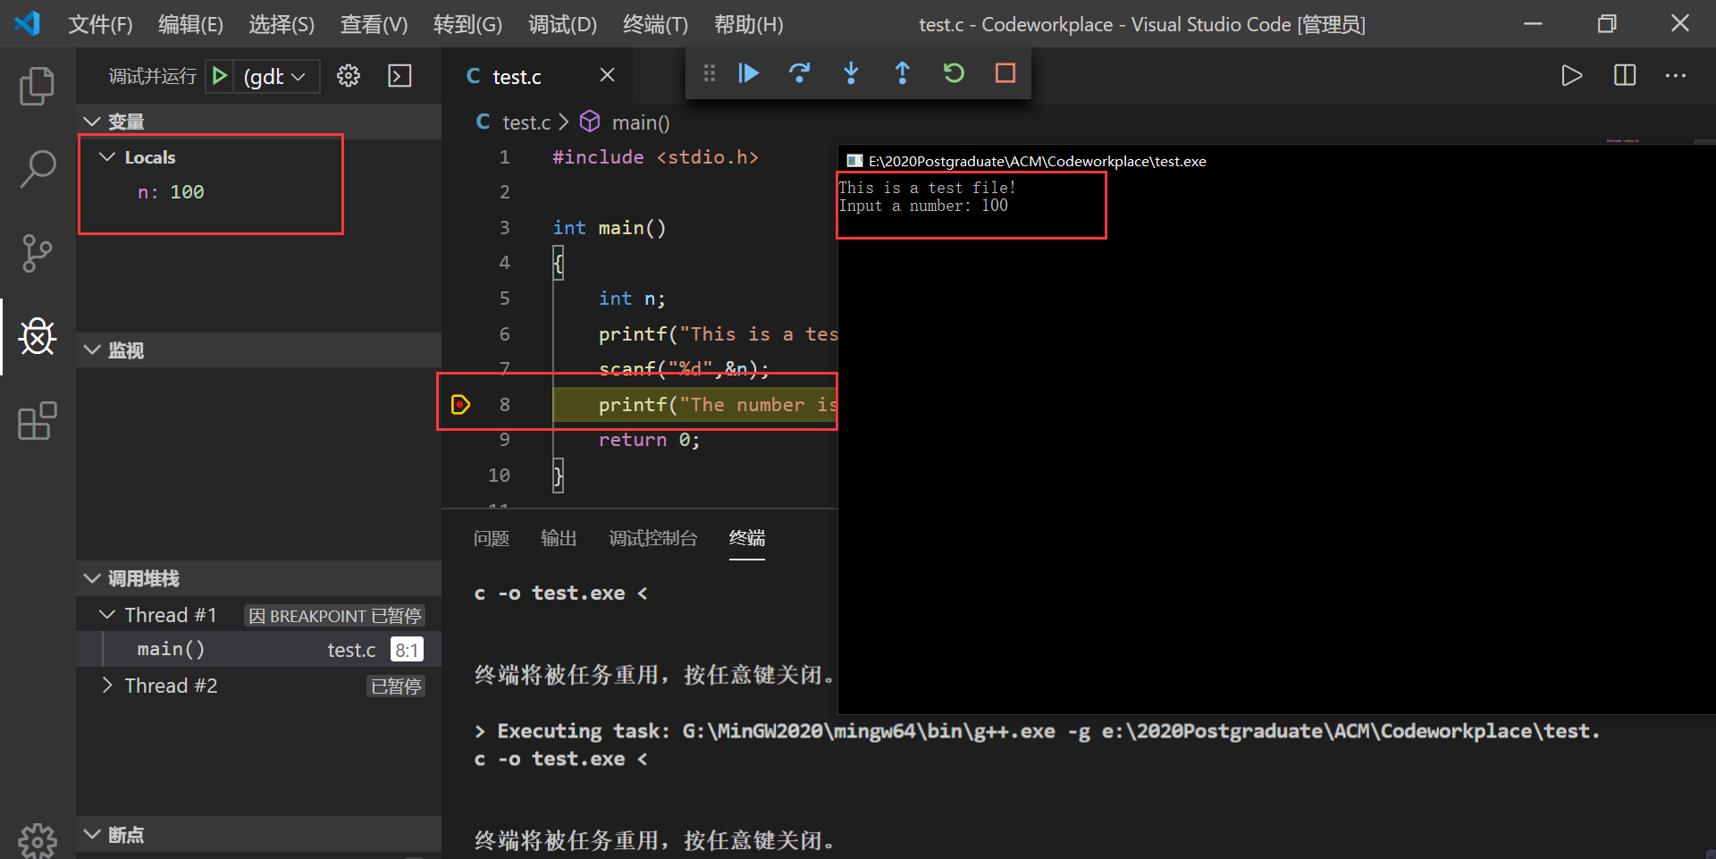Select main() stack frame row
The width and height of the screenshot is (1716, 859).
click(259, 650)
